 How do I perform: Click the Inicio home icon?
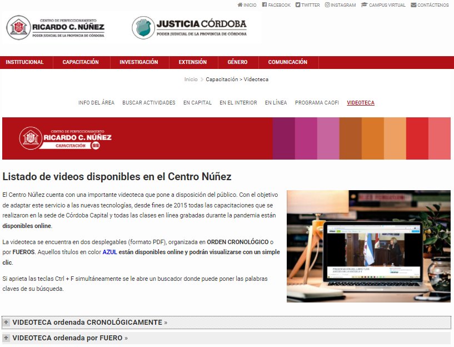click(x=239, y=5)
